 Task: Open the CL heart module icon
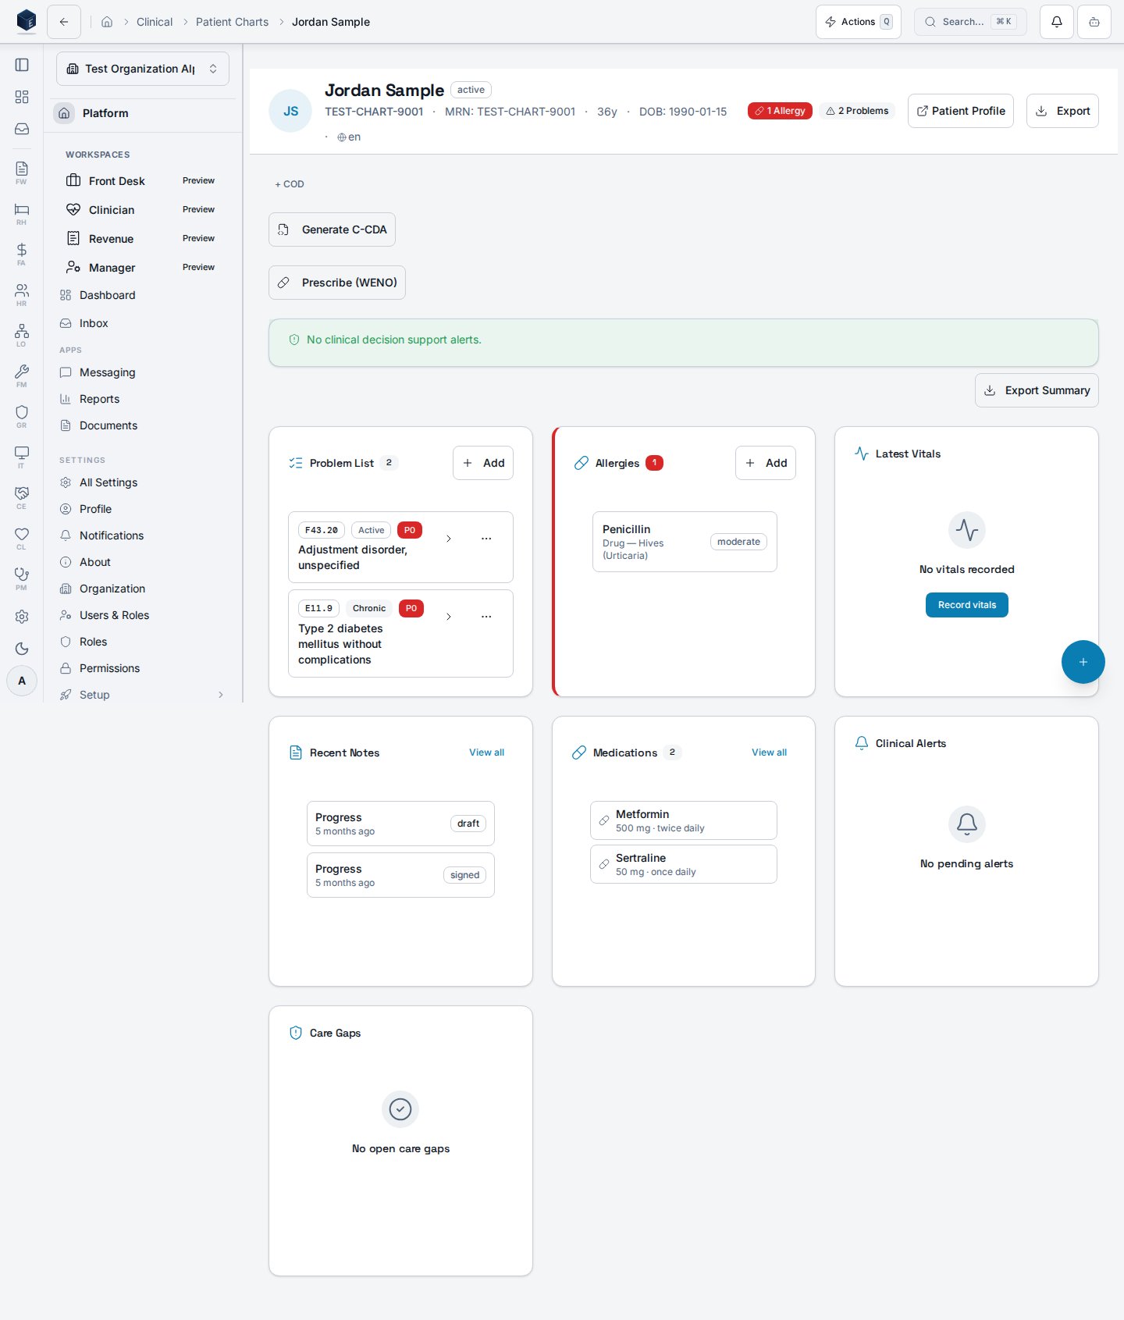coord(22,538)
